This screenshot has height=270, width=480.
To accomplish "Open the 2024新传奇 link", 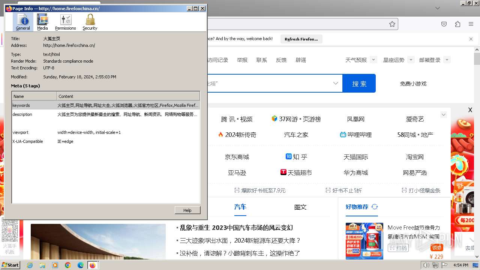I will (237, 135).
